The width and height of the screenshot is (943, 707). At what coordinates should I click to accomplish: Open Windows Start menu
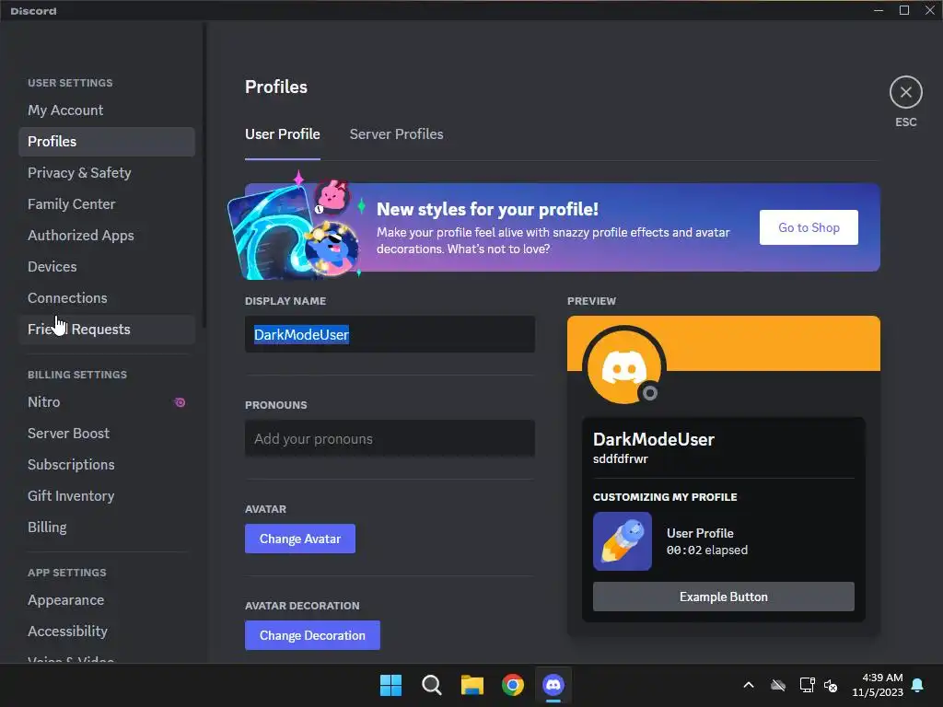pos(390,685)
